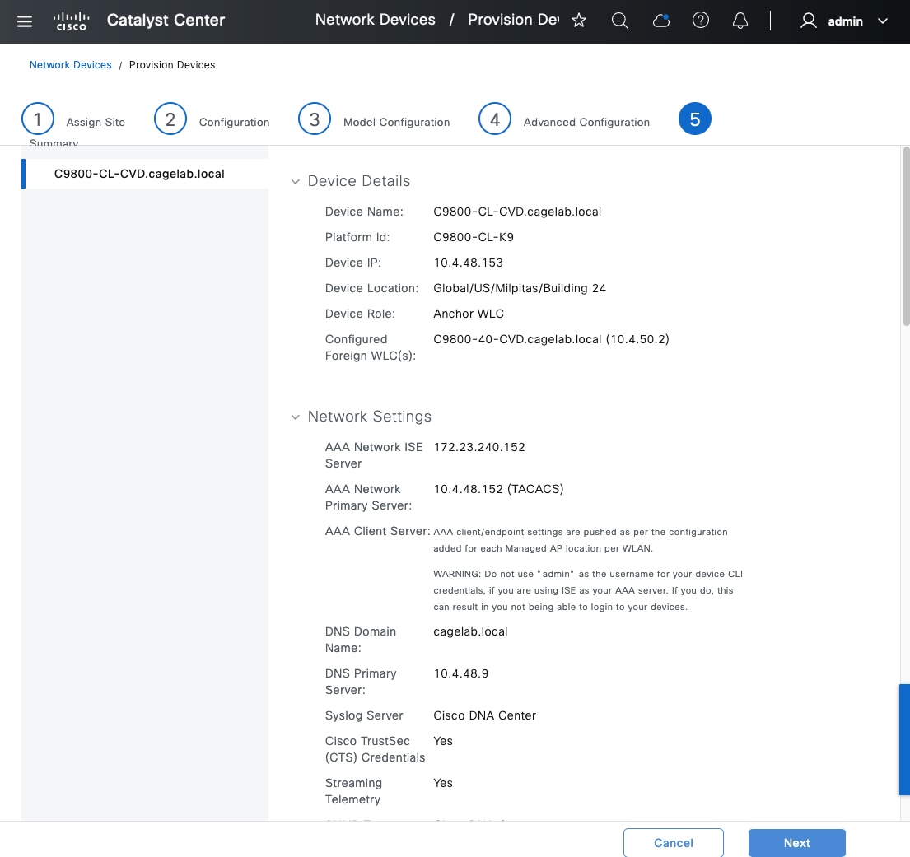Image resolution: width=910 pixels, height=857 pixels.
Task: Click the Network Devices header title
Action: (375, 20)
